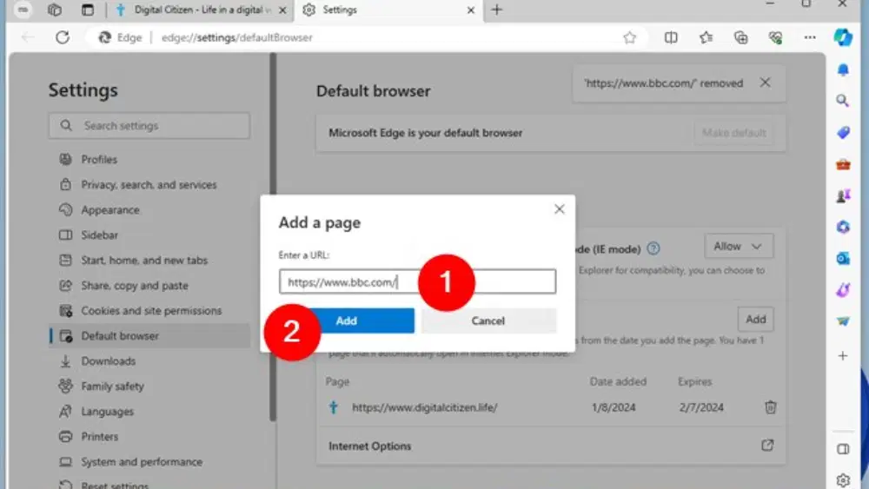Click the notifications bell in sidebar

[843, 69]
